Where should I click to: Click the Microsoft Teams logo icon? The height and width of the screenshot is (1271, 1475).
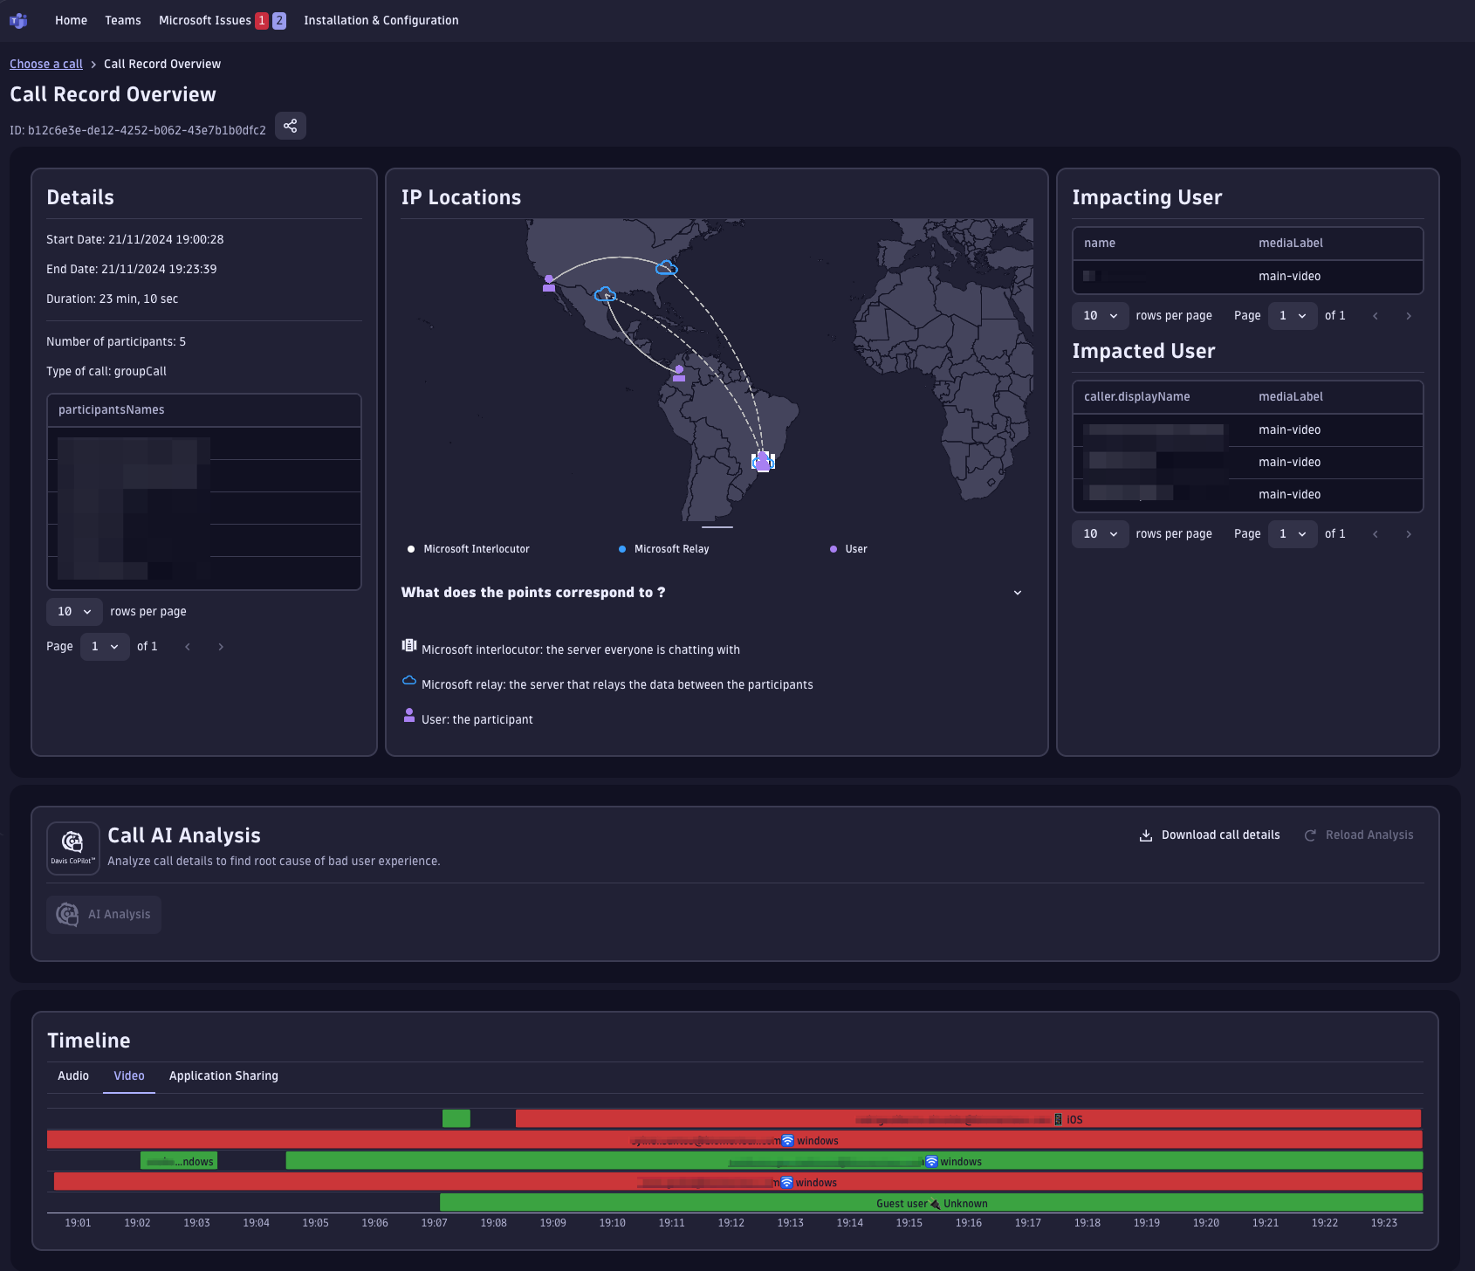pyautogui.click(x=18, y=20)
